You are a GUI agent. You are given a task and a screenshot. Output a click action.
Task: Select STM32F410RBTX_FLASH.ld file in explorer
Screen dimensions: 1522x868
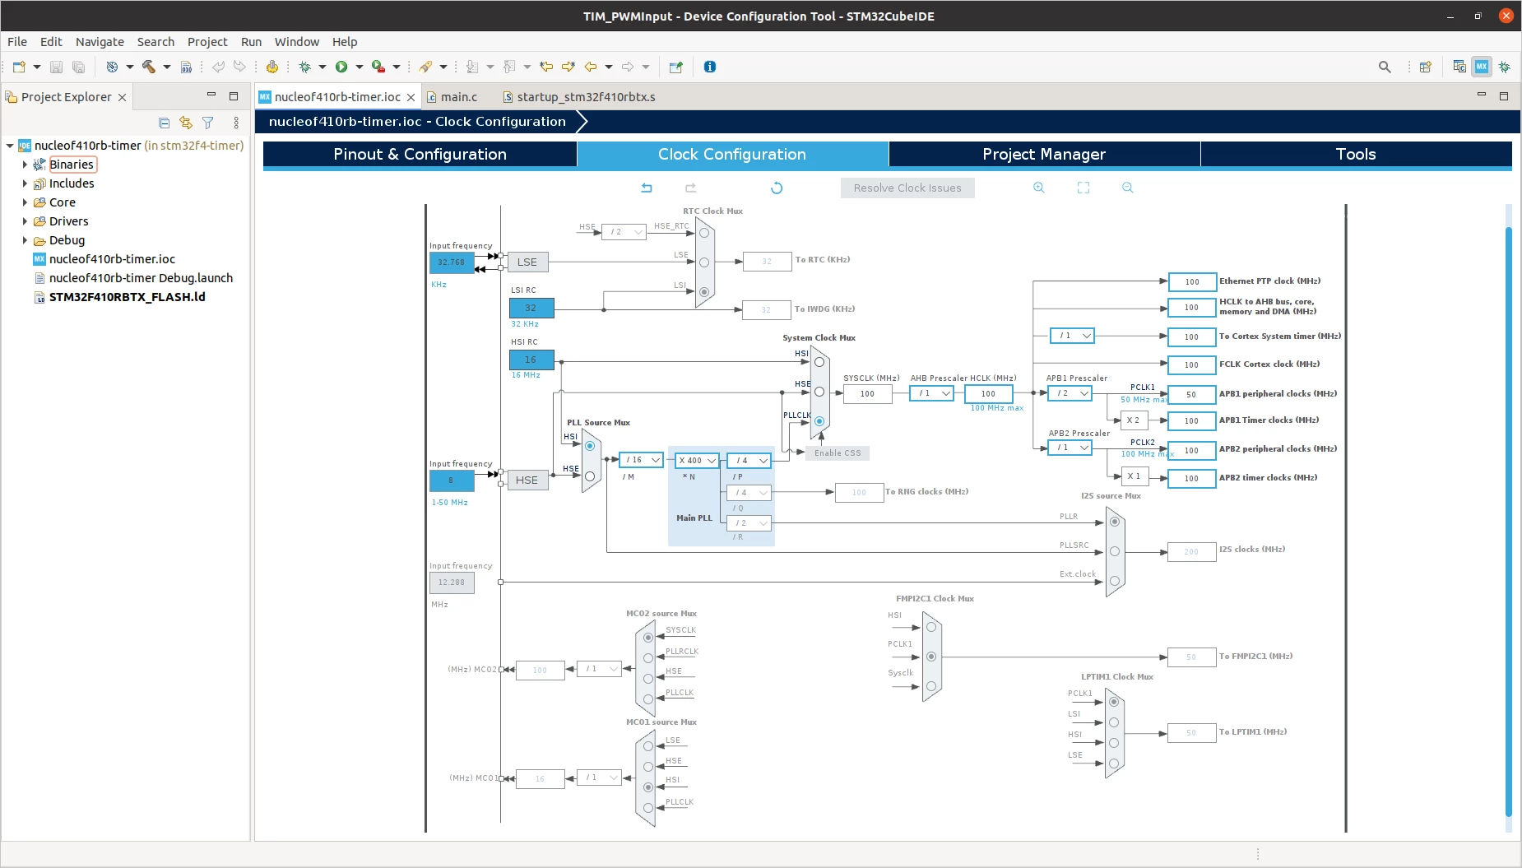127,297
